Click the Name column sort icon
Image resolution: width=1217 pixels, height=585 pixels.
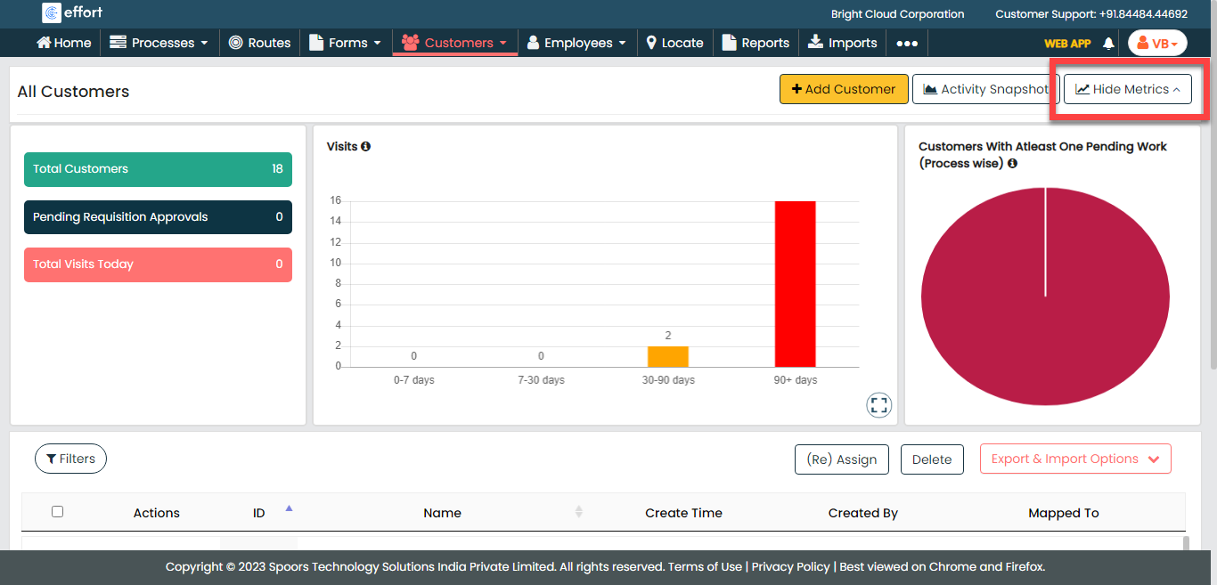click(578, 511)
